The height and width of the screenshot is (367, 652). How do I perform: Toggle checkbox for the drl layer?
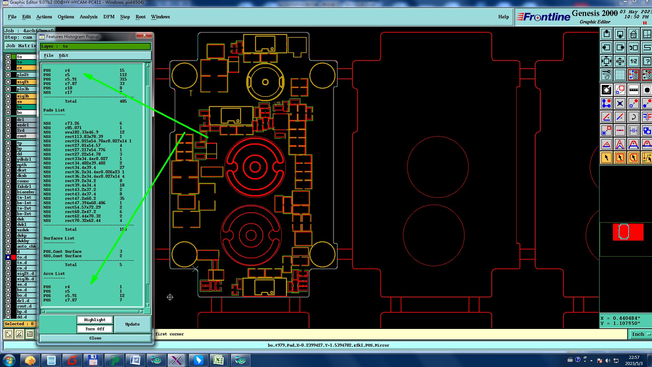8,120
